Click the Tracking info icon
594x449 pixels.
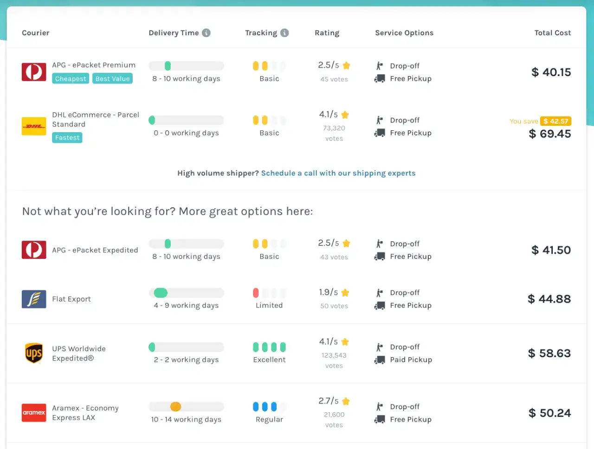pyautogui.click(x=284, y=33)
